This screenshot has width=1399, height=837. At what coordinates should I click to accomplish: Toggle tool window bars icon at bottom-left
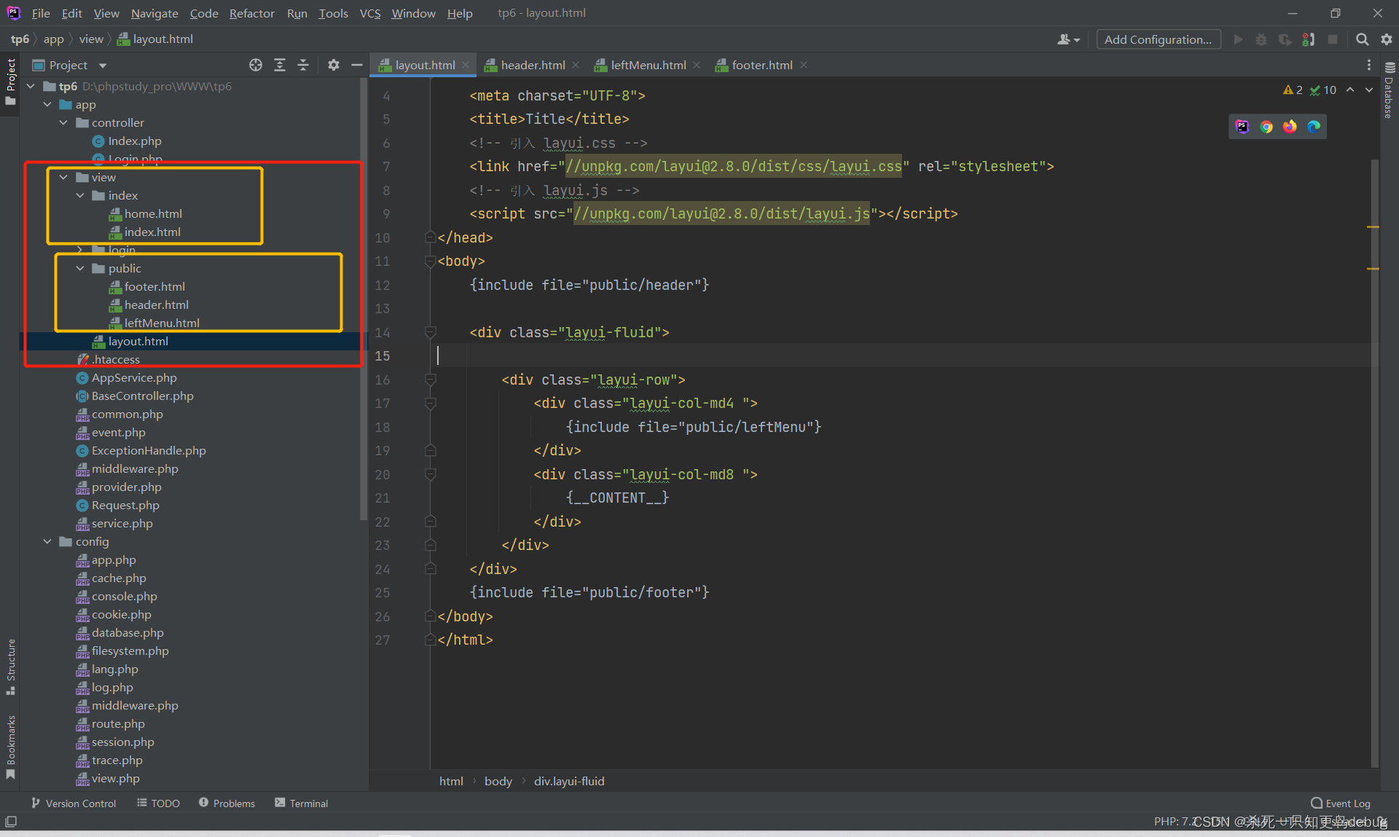(11, 821)
